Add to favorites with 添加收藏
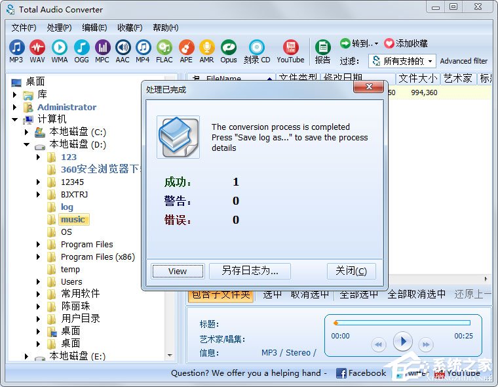Screen dimensions: 498x387 coord(406,43)
